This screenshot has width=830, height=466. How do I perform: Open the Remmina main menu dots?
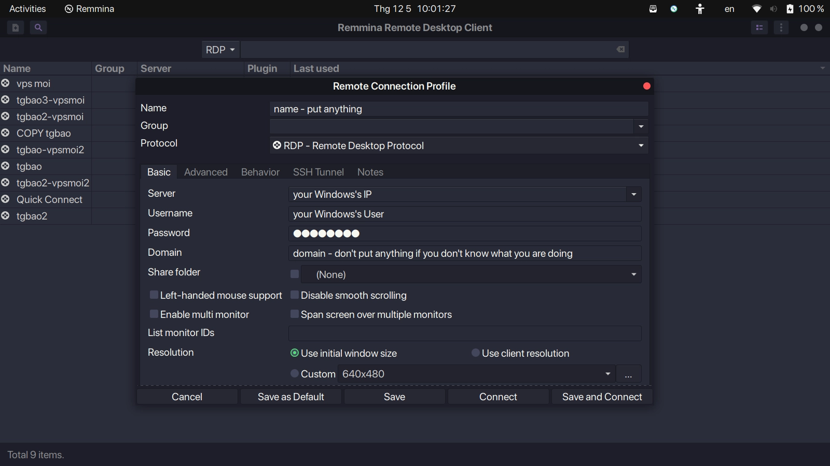coord(781,27)
